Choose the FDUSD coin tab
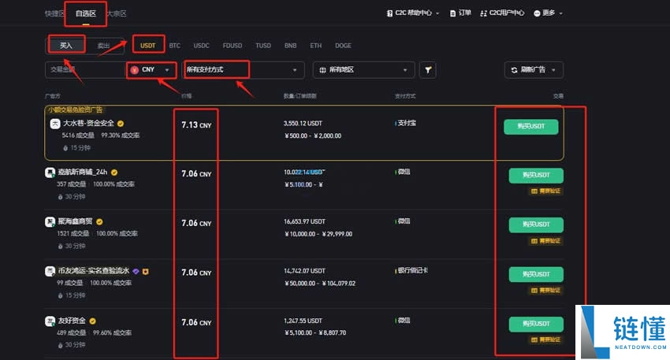 click(x=233, y=45)
